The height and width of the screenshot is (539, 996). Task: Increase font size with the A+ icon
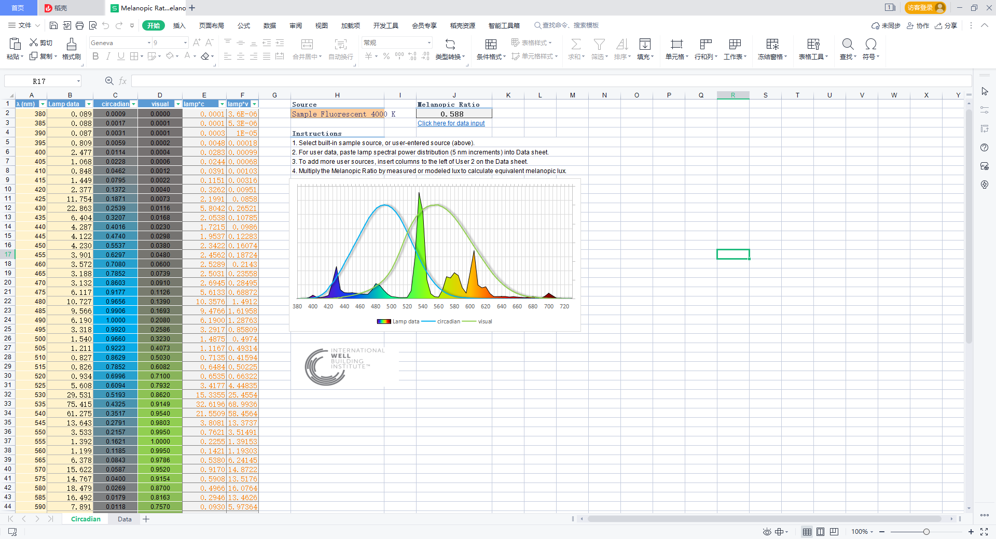pyautogui.click(x=197, y=42)
